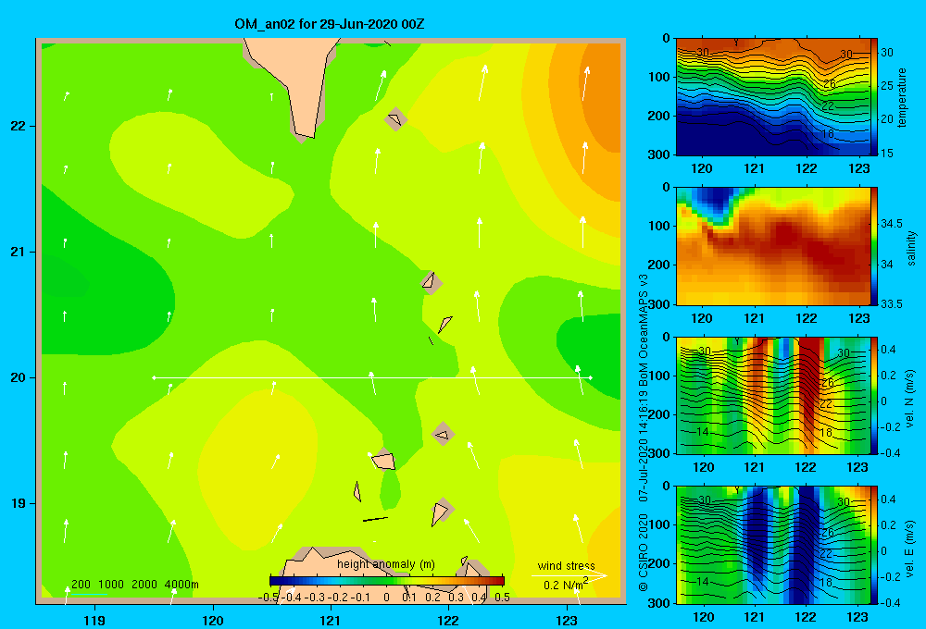Click the temperature color scale bar
This screenshot has width=926, height=629.
pyautogui.click(x=874, y=97)
